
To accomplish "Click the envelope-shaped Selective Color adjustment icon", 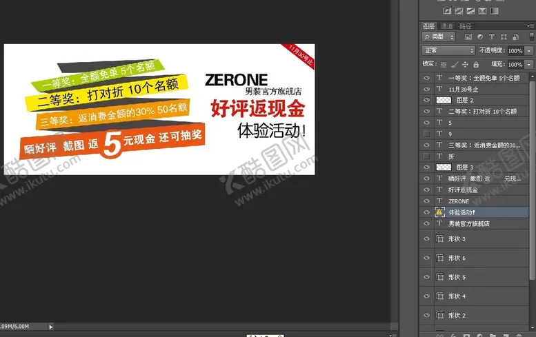I will (x=482, y=11).
